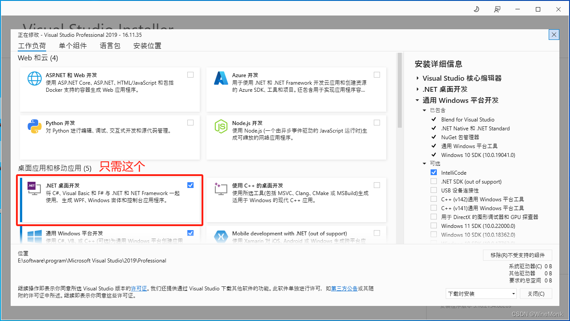Check the Azure 开发 workload box
570x321 pixels.
tap(377, 75)
